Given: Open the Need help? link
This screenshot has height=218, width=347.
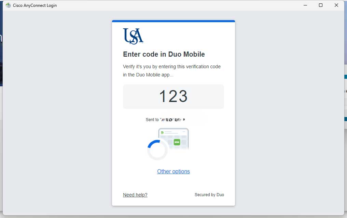Looking at the screenshot, I should [x=135, y=195].
